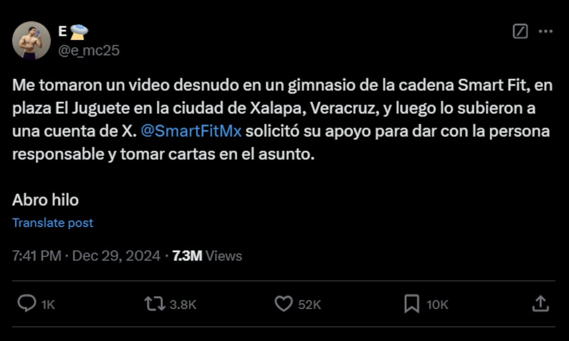The image size is (569, 341).
Task: Click the 3.8K reposts count
Action: (x=183, y=305)
